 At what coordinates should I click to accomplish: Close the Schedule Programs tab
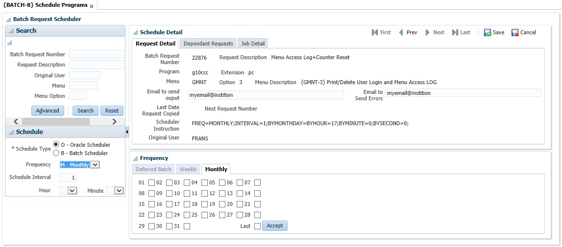pos(92,6)
